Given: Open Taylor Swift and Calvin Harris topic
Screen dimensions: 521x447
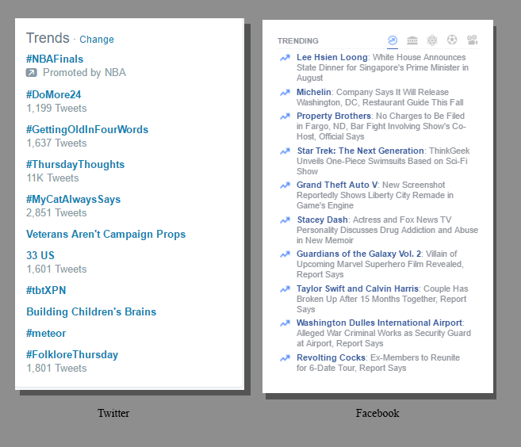Looking at the screenshot, I should pos(358,288).
